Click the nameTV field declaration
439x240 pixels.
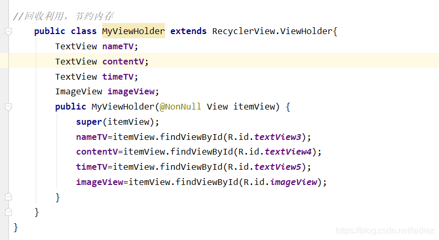coord(96,46)
